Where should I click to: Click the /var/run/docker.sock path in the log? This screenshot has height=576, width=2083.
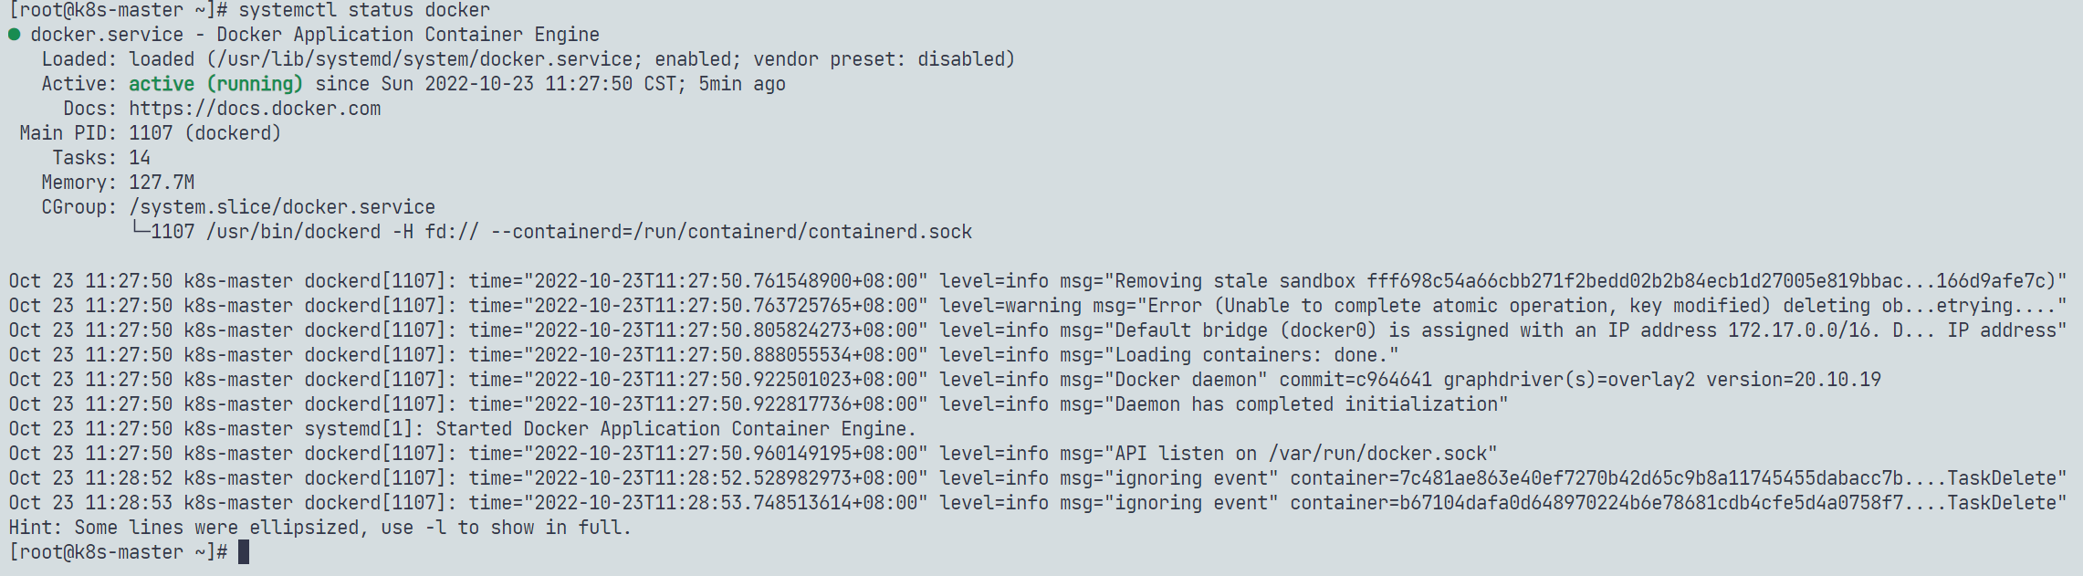click(x=1378, y=454)
